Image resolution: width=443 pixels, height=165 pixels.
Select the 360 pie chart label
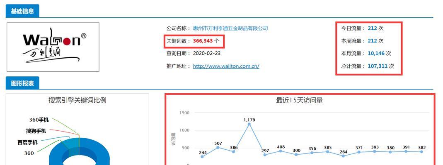pos(29,153)
